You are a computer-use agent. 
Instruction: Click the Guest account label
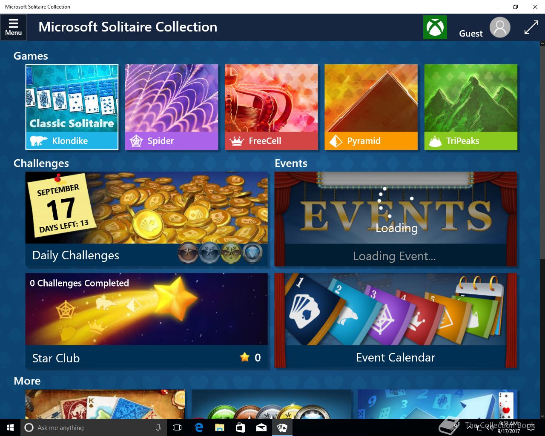tap(471, 34)
